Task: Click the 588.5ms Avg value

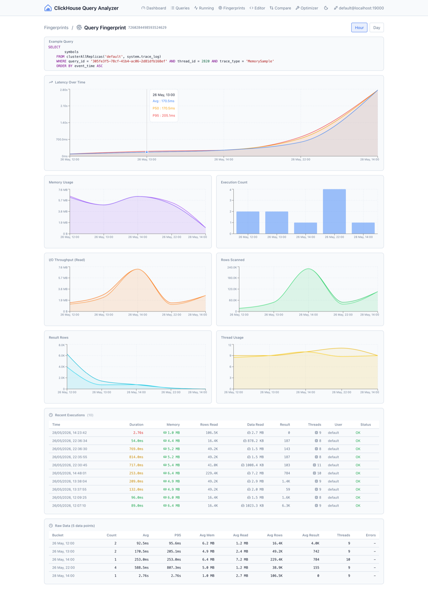Action: 142,568
